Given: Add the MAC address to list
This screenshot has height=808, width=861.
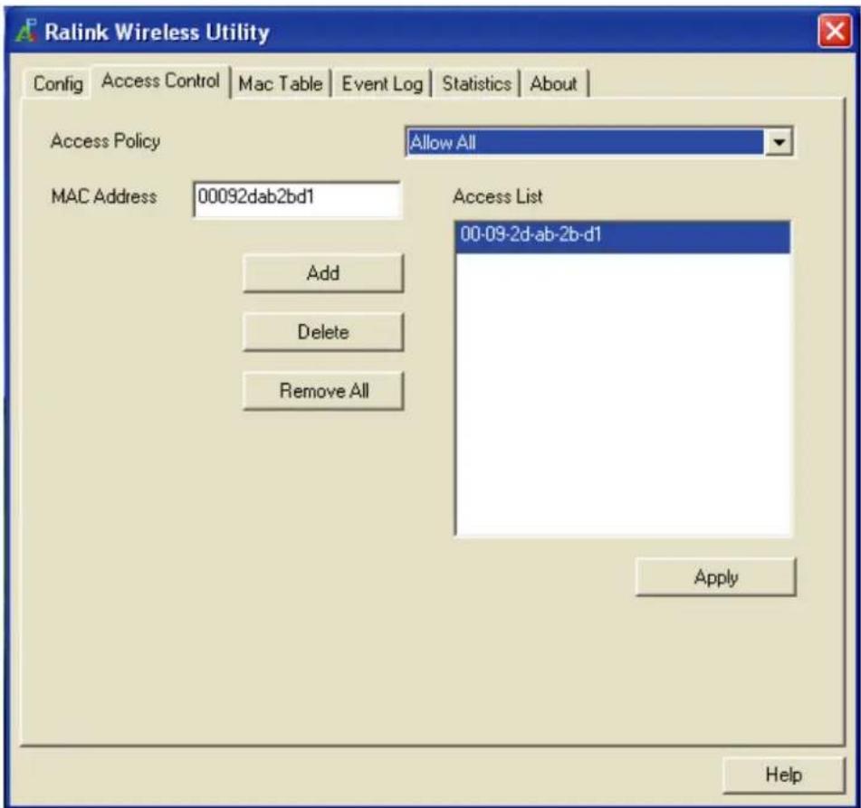Looking at the screenshot, I should coord(323,273).
